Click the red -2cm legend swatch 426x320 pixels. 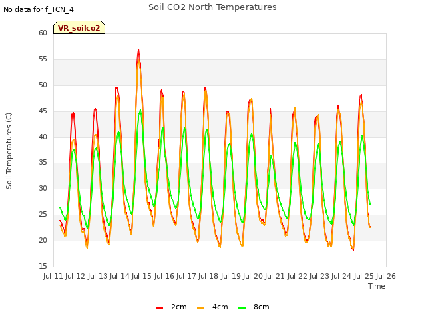tap(160, 307)
